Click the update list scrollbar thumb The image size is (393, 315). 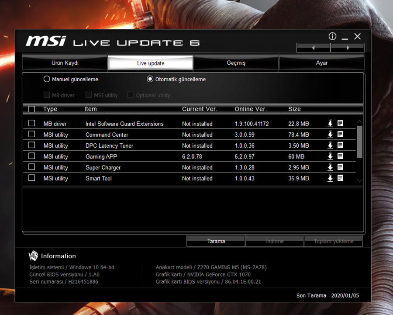359,142
